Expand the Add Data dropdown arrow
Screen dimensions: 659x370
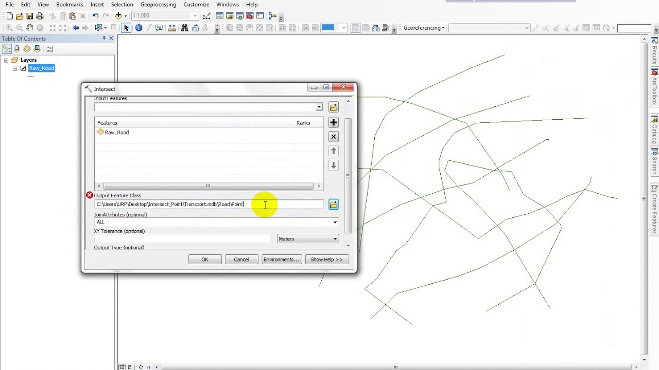coord(125,16)
